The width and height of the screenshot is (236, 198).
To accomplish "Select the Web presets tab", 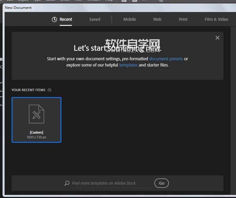I will 157,19.
